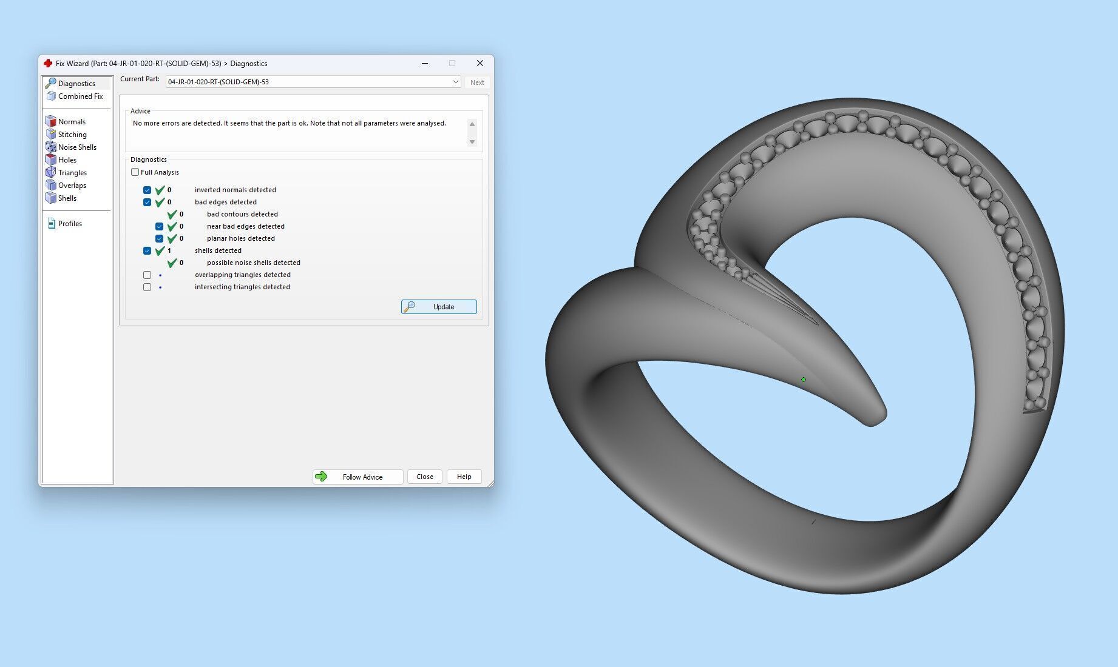Click the Follow Advice button label
Screen dimensions: 1118x667
[x=362, y=477]
